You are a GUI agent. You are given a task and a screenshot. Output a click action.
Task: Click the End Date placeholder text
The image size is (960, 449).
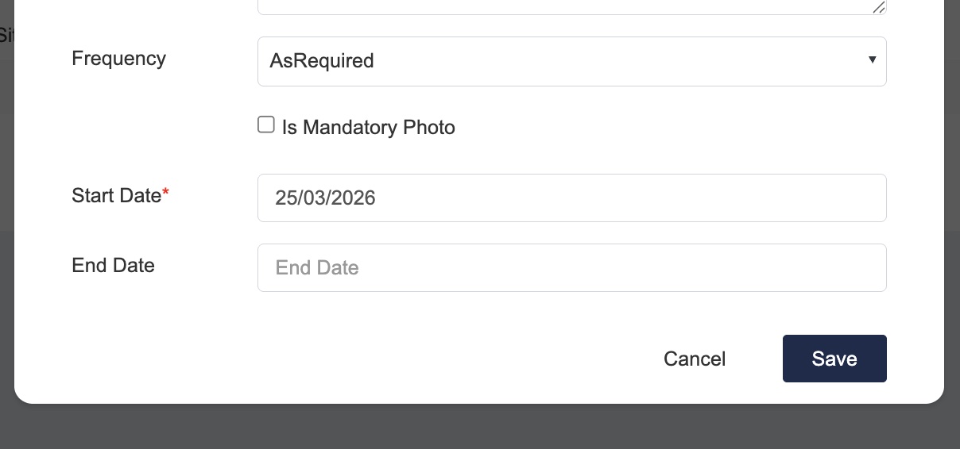point(317,268)
